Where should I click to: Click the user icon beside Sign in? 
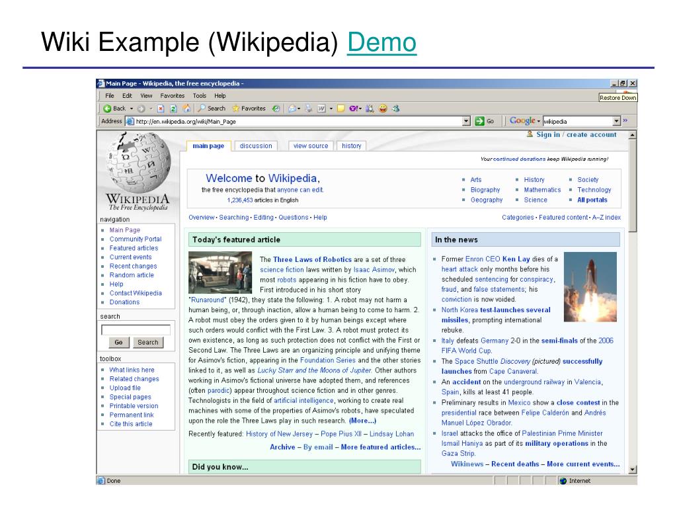coord(530,134)
